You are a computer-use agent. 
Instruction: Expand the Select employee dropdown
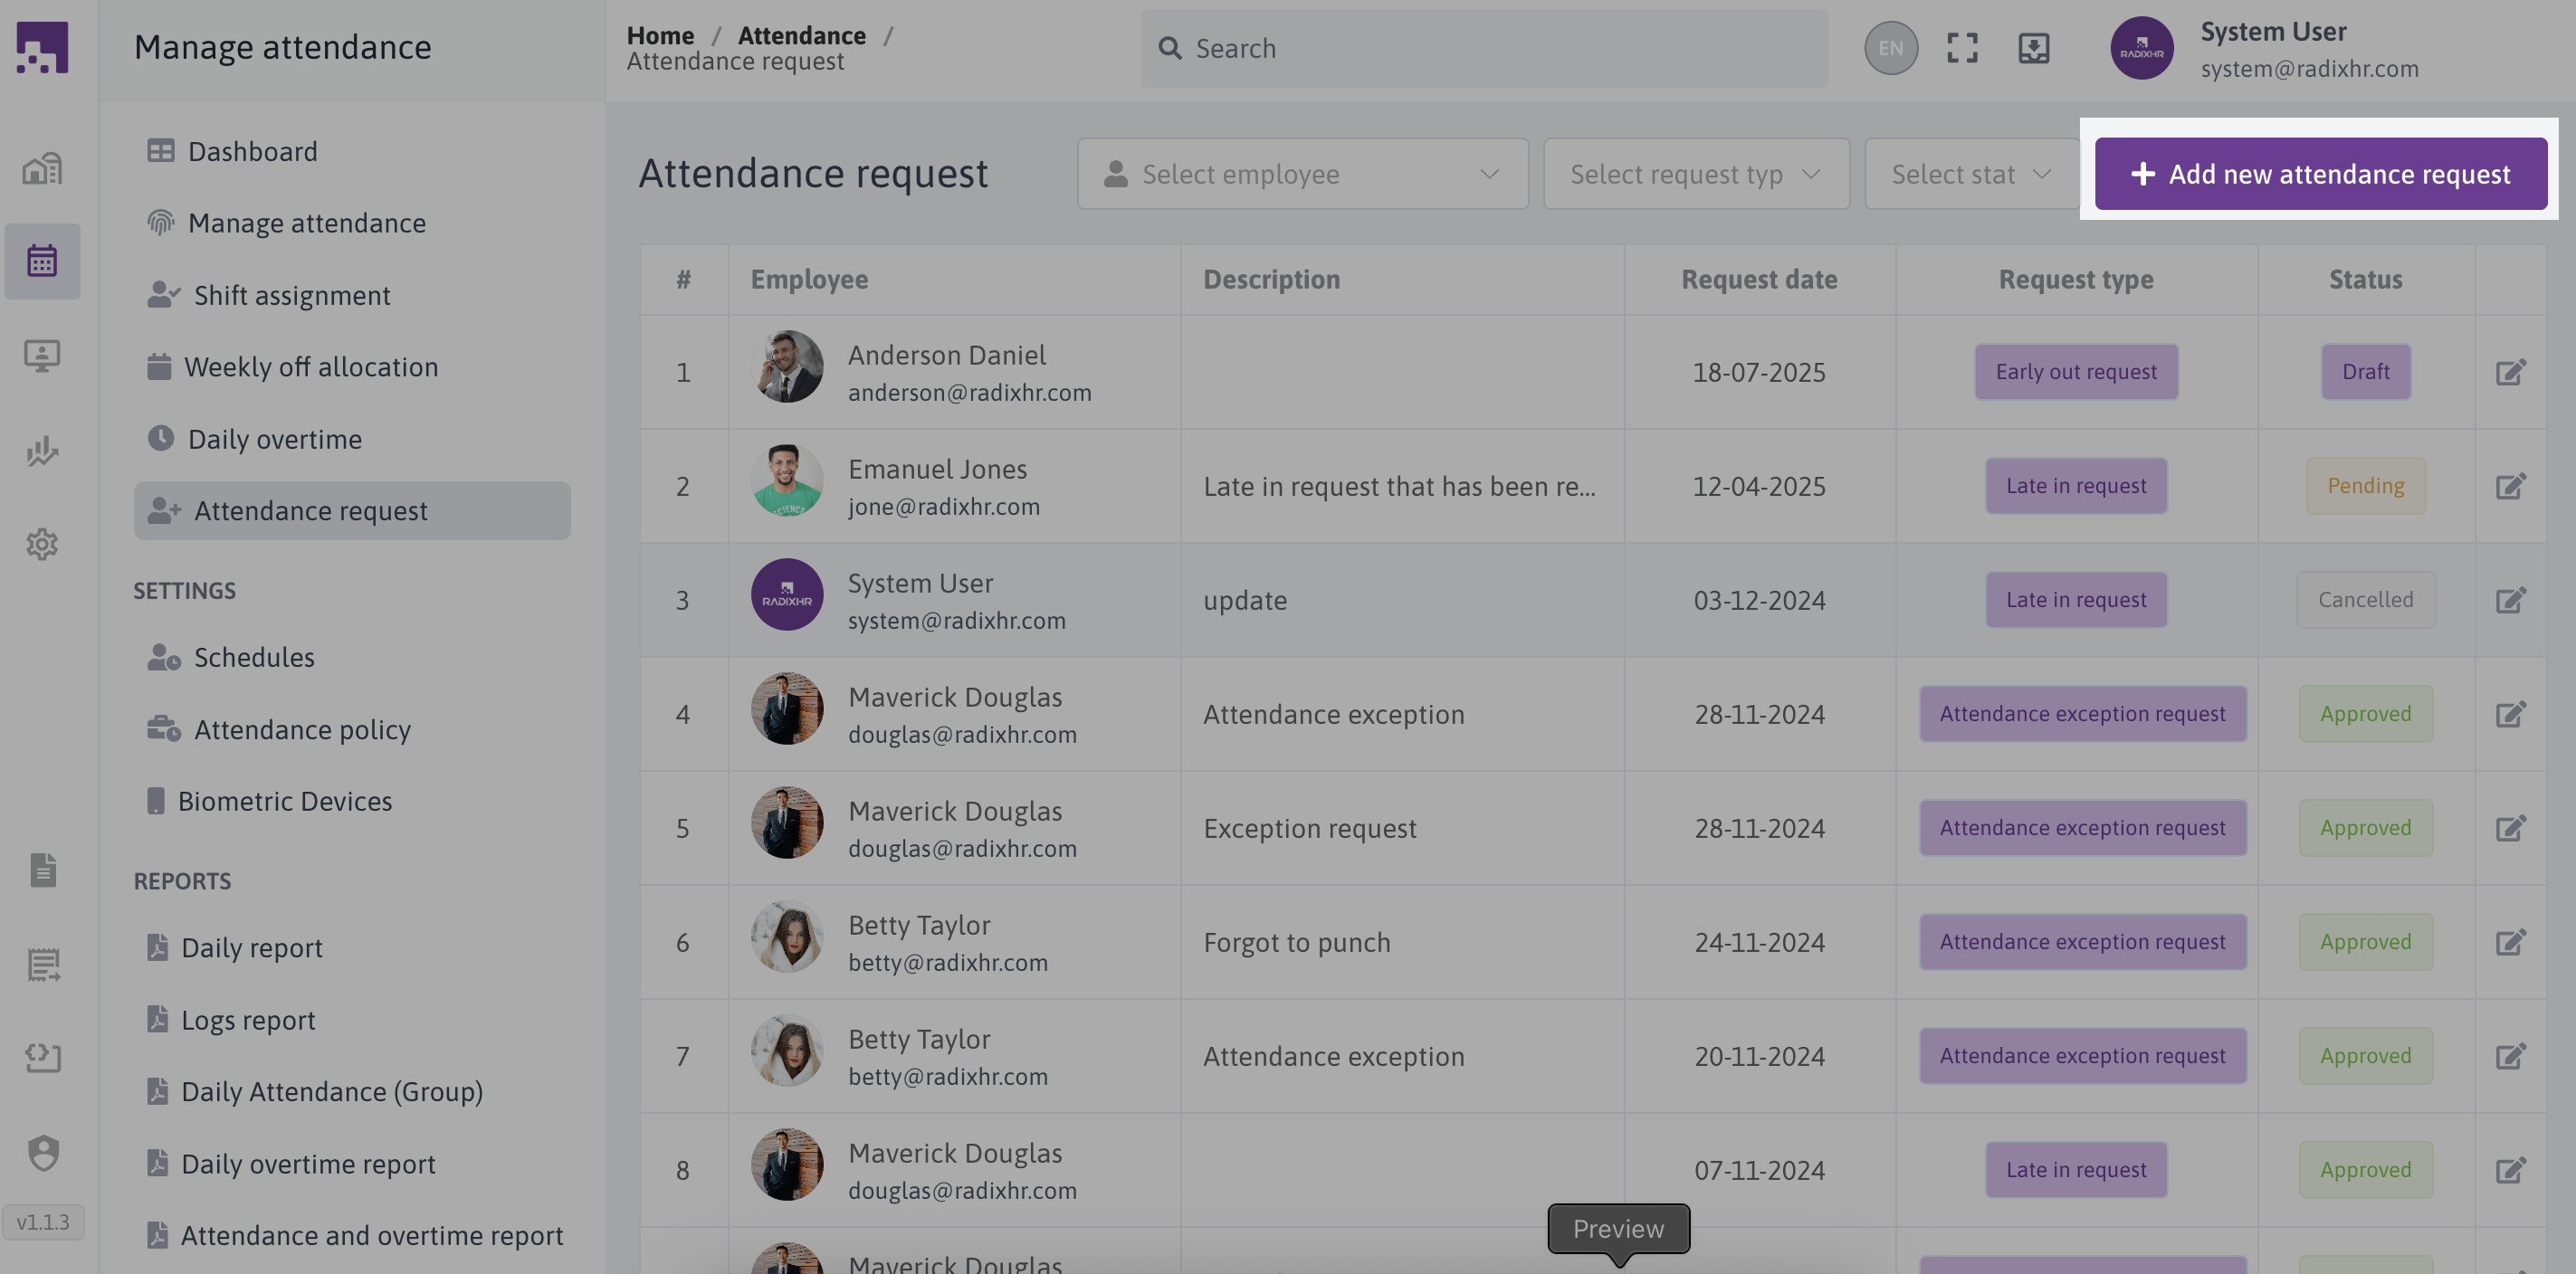(1302, 174)
